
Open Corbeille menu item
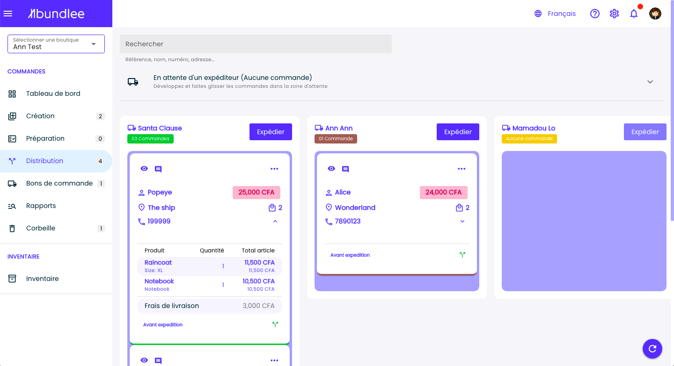coord(56,228)
